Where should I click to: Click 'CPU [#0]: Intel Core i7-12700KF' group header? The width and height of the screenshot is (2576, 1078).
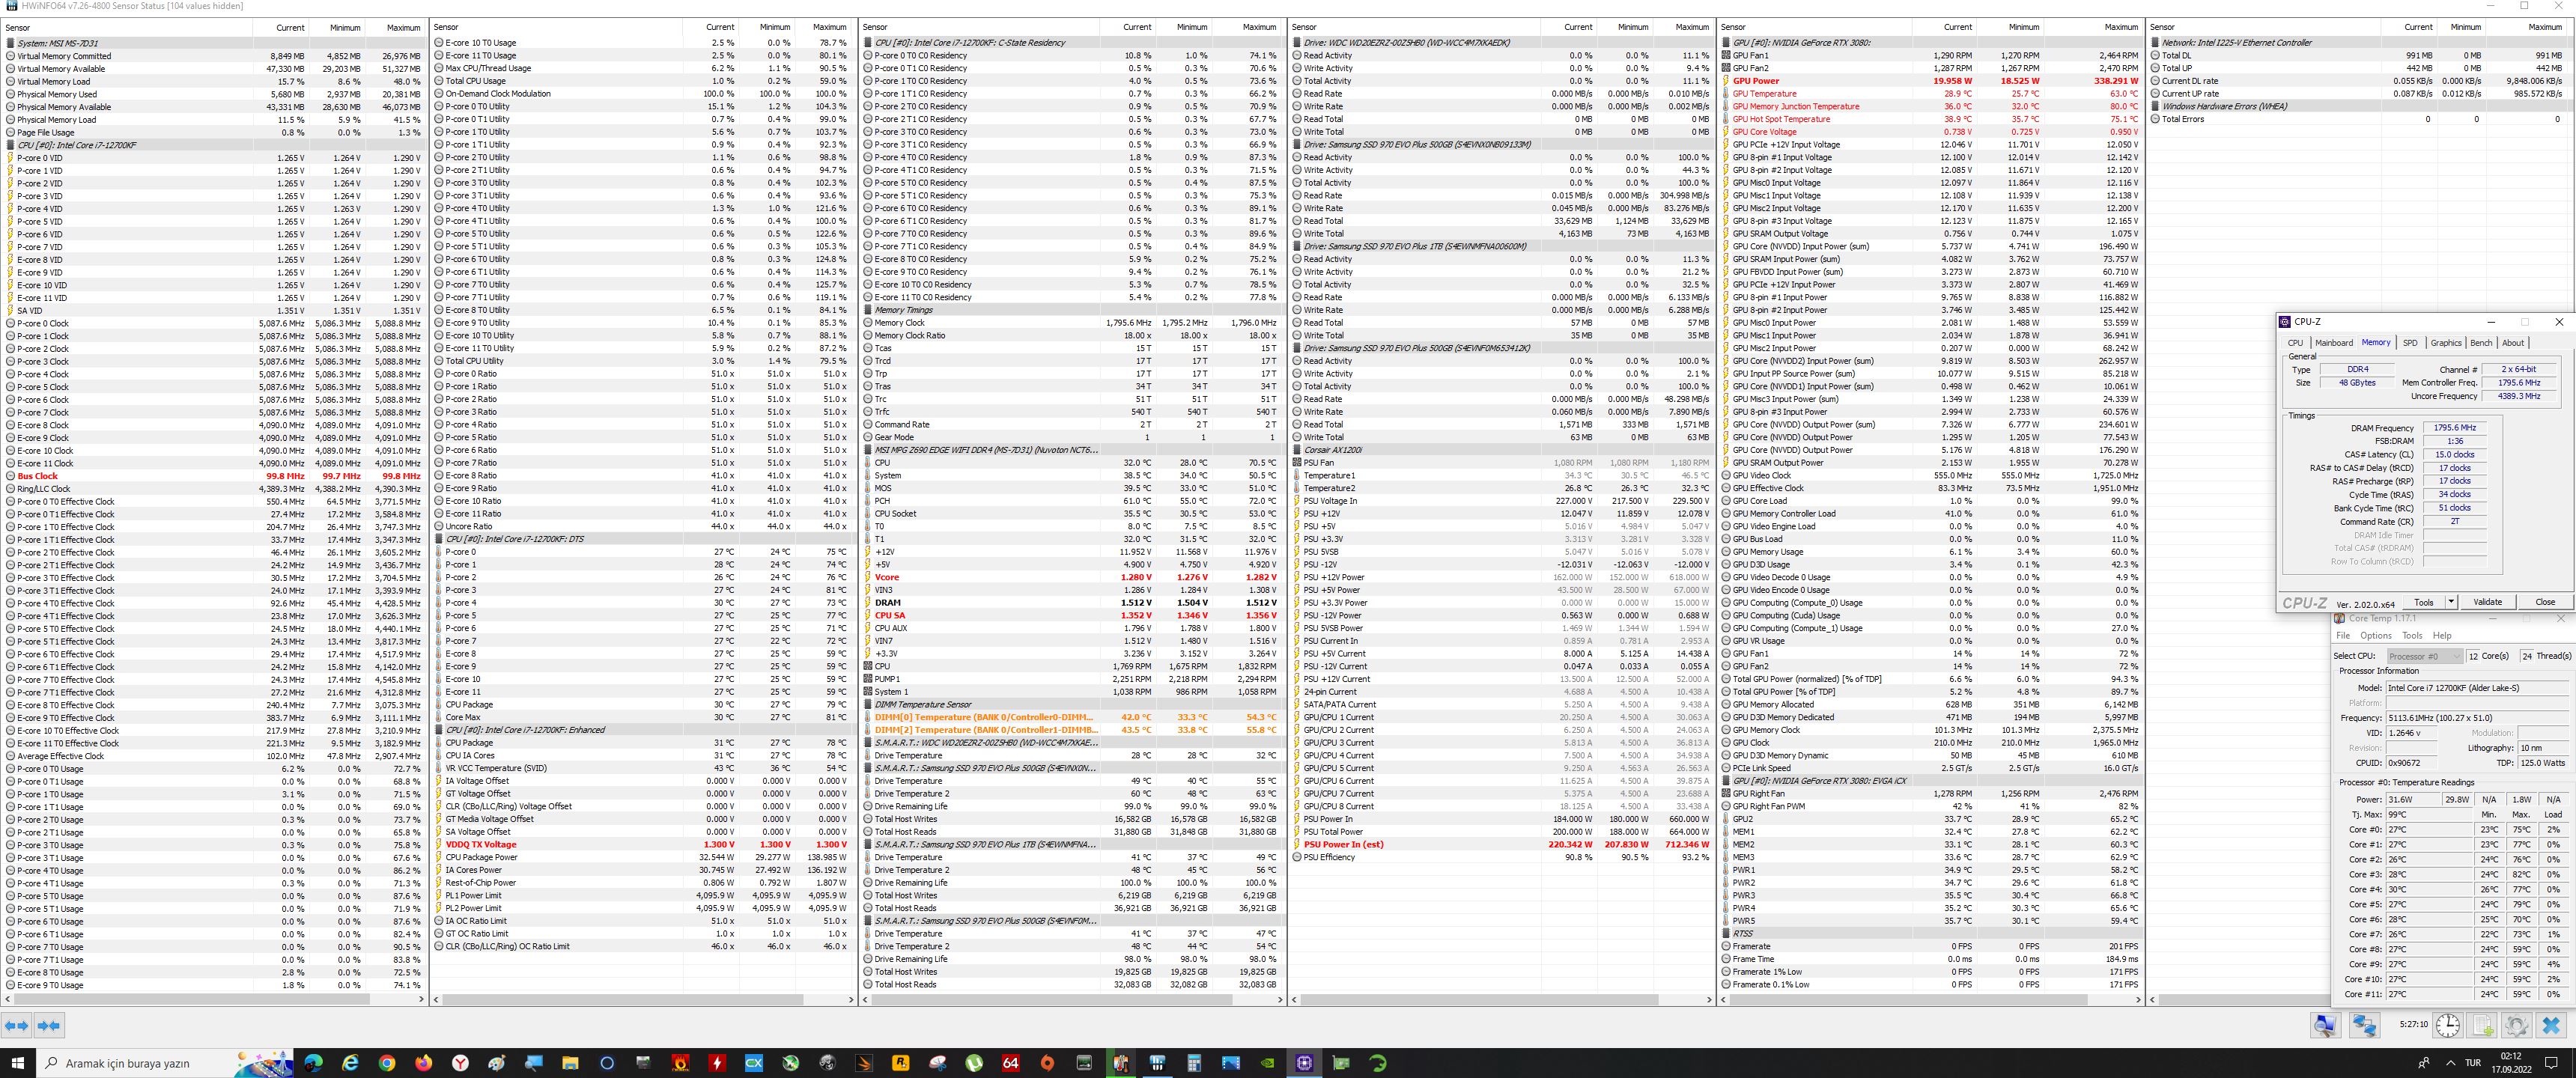[x=214, y=145]
